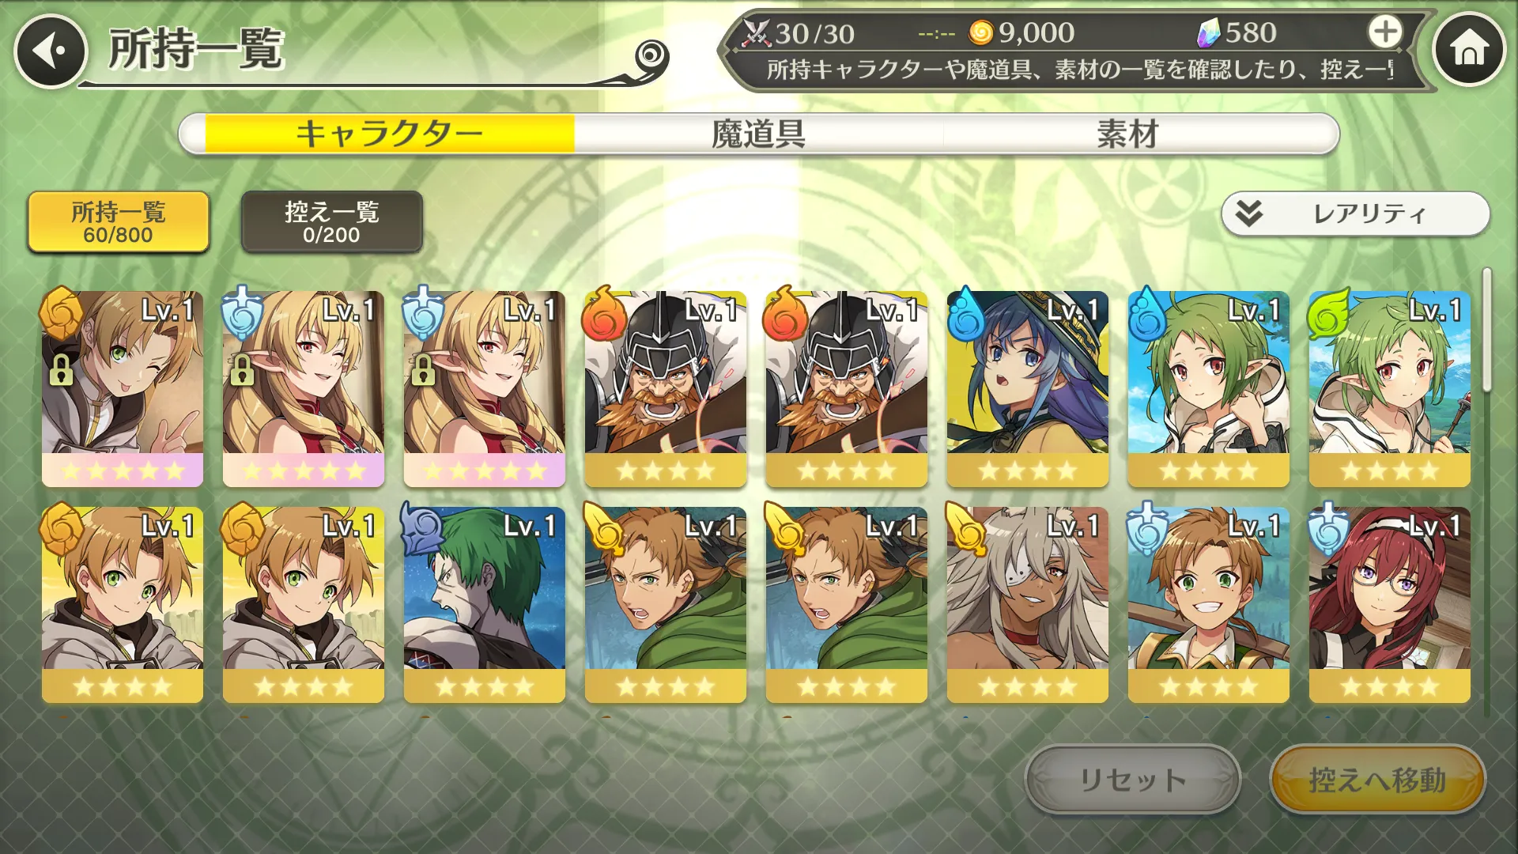
Task: Click the character list vertical scrollbar
Action: click(x=1486, y=331)
